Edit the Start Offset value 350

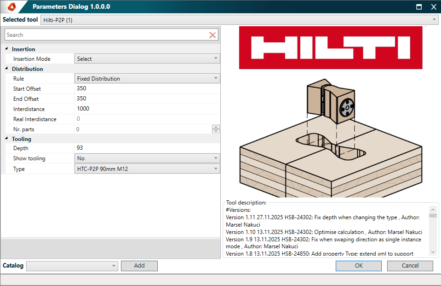[x=147, y=88]
